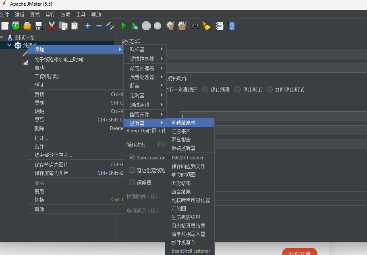This screenshot has height=255, width=367.
Task: Click the Clear All double-broom icon
Action: tap(182, 26)
